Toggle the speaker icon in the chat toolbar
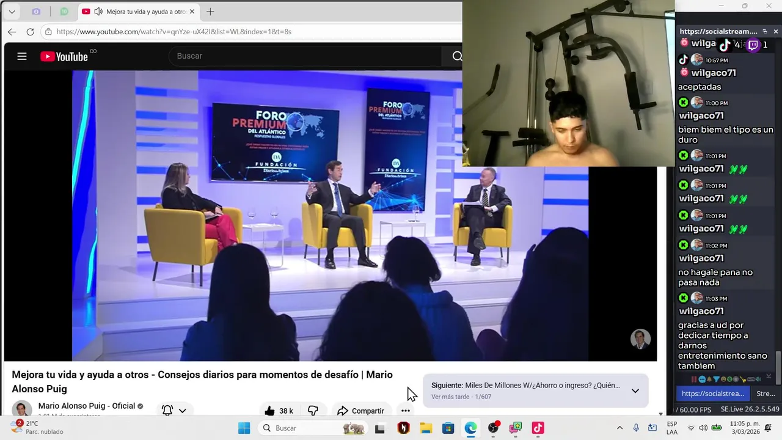This screenshot has height=440, width=782. point(759,380)
